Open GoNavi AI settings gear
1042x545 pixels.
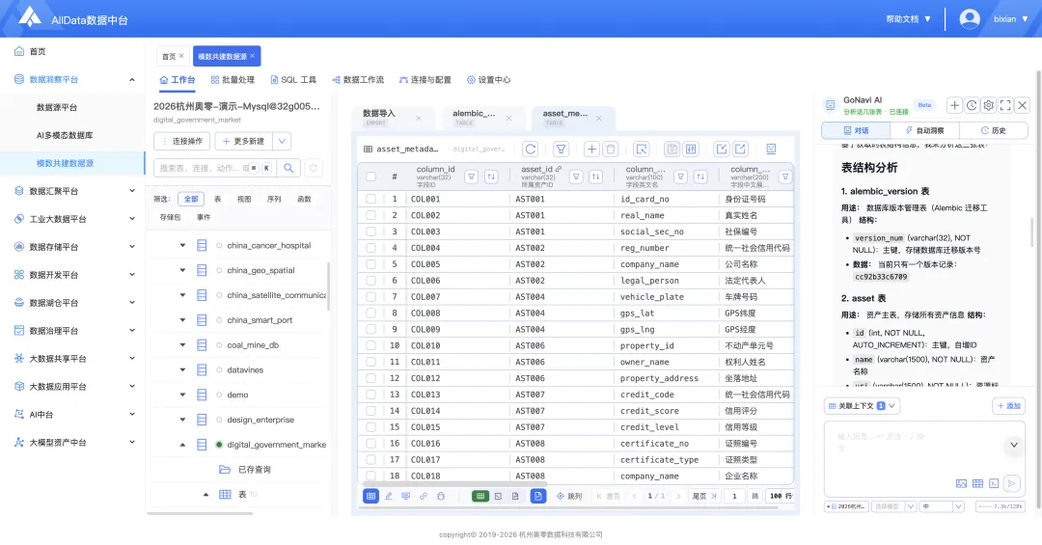coord(989,105)
